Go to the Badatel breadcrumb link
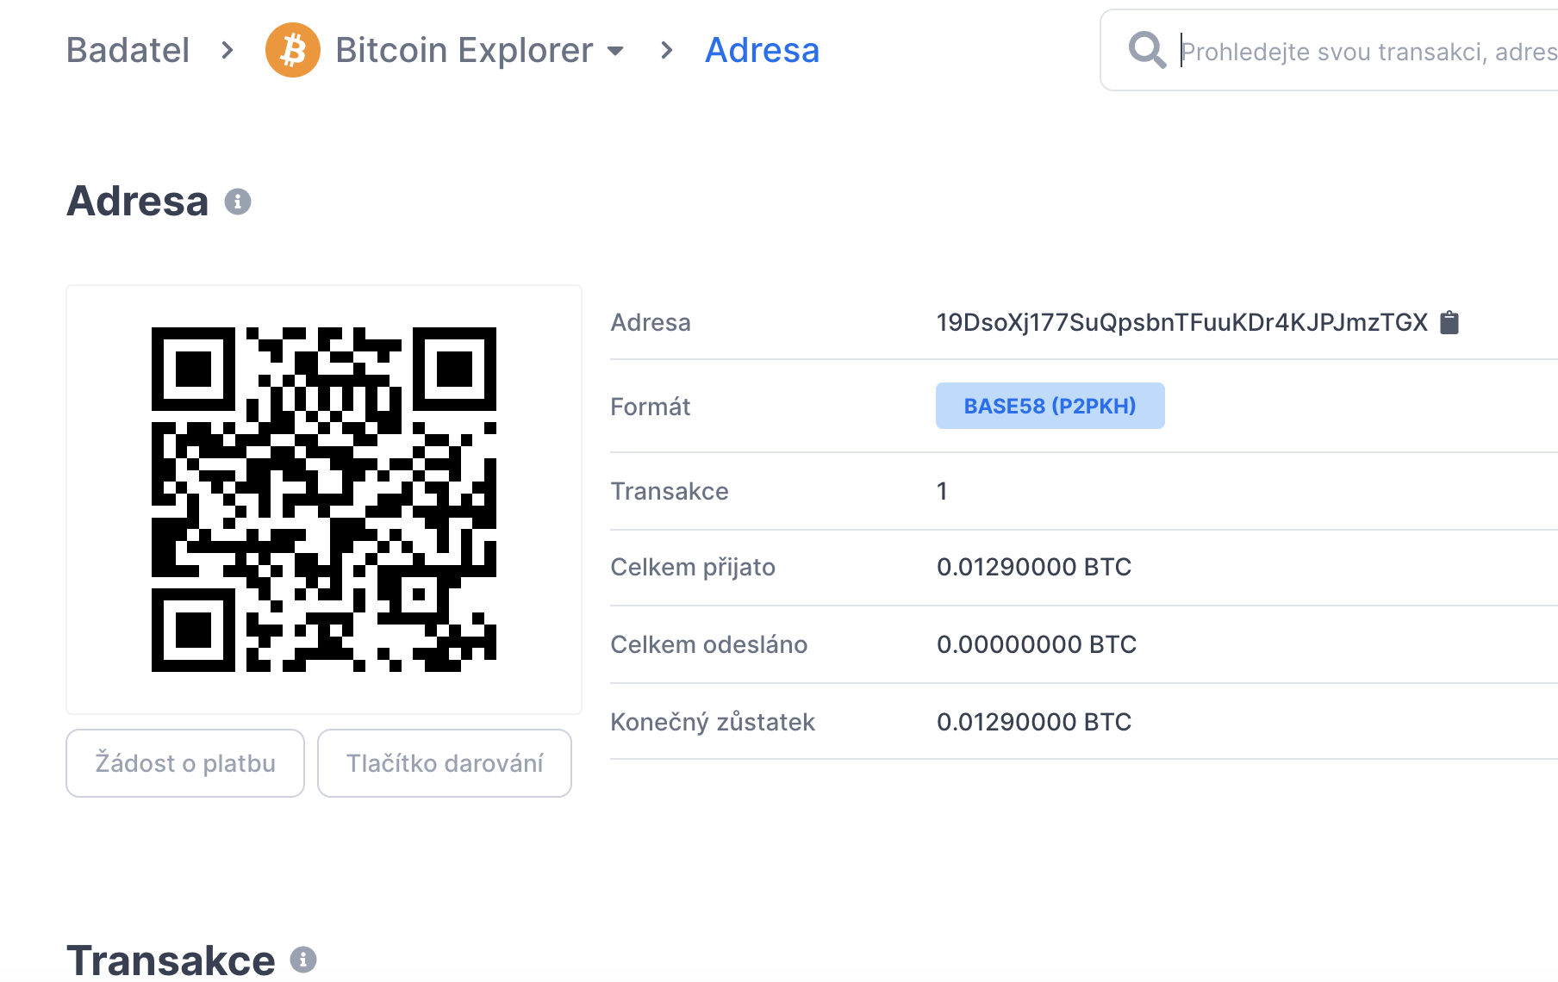Viewport: 1558px width, 982px height. coord(128,50)
